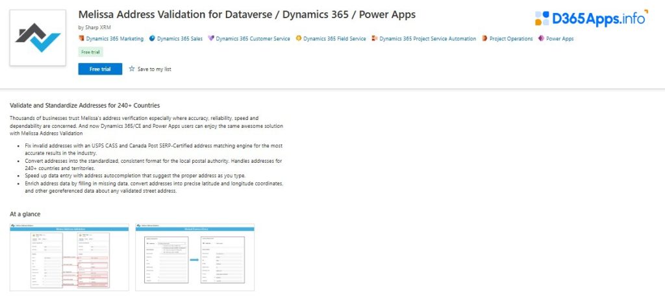Open Dynamics 365 Project Service Automation link
Image resolution: width=665 pixels, height=299 pixels.
(x=427, y=38)
